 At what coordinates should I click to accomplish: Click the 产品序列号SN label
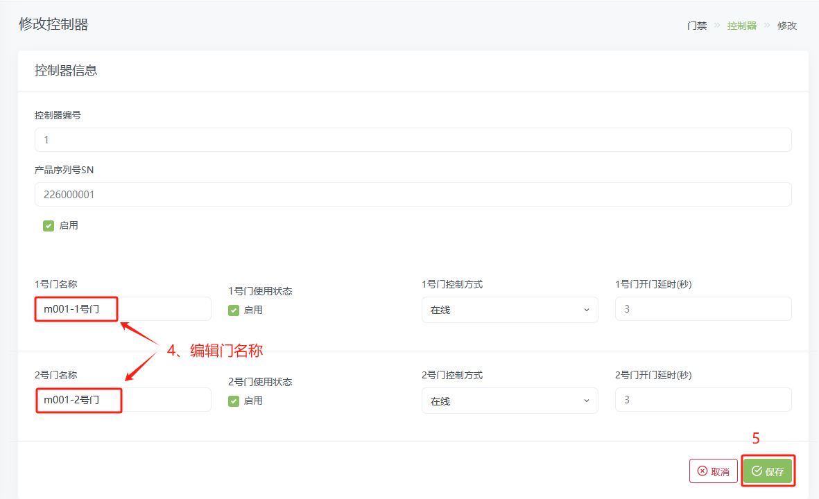click(64, 170)
